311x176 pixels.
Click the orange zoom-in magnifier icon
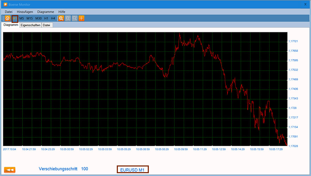click(61, 18)
